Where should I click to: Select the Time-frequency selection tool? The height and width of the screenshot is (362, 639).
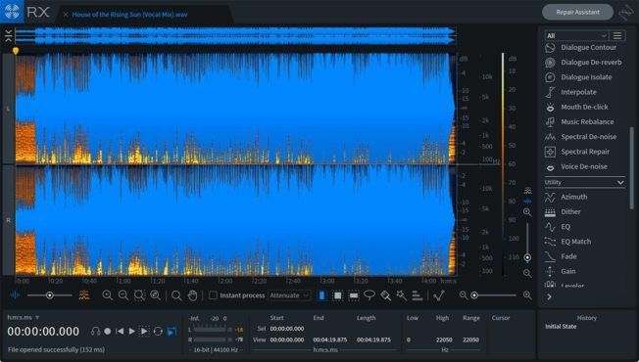point(337,295)
